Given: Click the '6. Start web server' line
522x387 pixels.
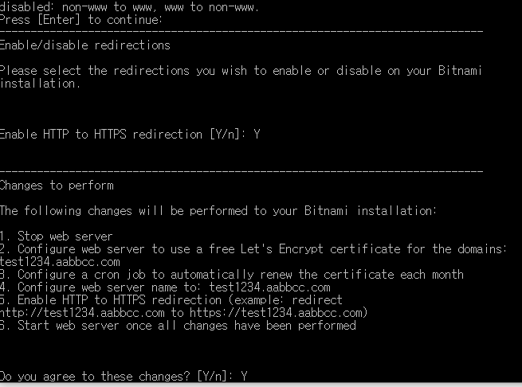Looking at the screenshot, I should (x=178, y=326).
